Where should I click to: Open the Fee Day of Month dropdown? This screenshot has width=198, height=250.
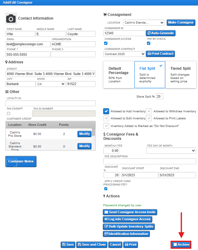[171, 151]
